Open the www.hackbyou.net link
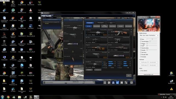The width and height of the screenshot is (176, 99). click(x=148, y=75)
